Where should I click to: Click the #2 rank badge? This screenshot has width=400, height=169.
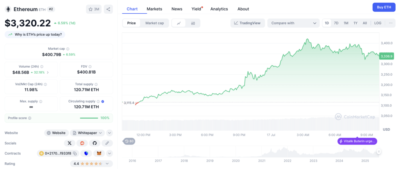click(x=51, y=9)
